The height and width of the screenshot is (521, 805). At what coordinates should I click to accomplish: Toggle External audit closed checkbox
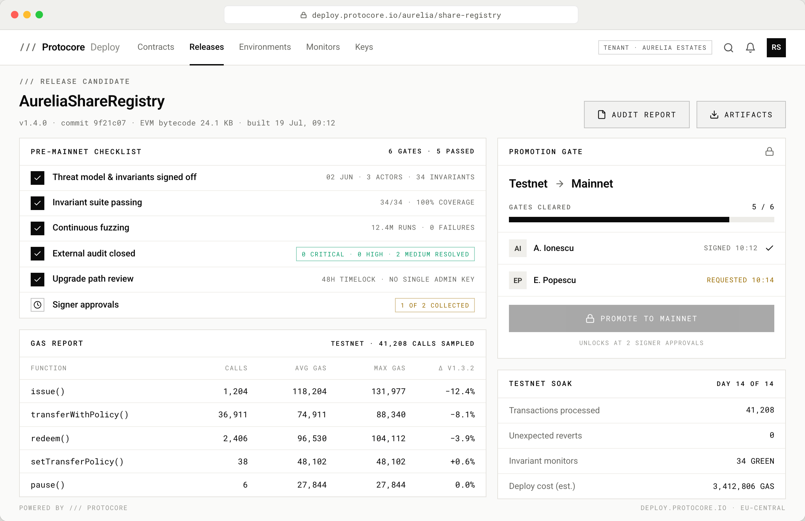tap(38, 253)
